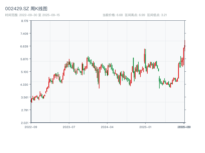This screenshot has height=153, width=205.
Task: Click the chart title 002429.SZ 周K线图
Action: 26,9
